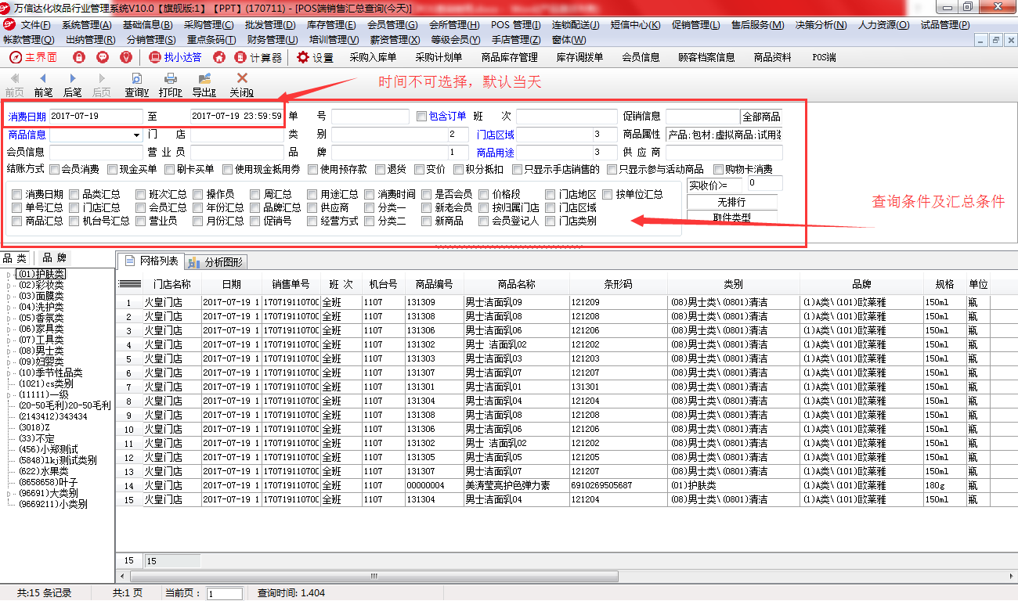Viewport: 1018px width, 601px height.
Task: Expand the (04)洗护类 tree node
Action: [9, 307]
